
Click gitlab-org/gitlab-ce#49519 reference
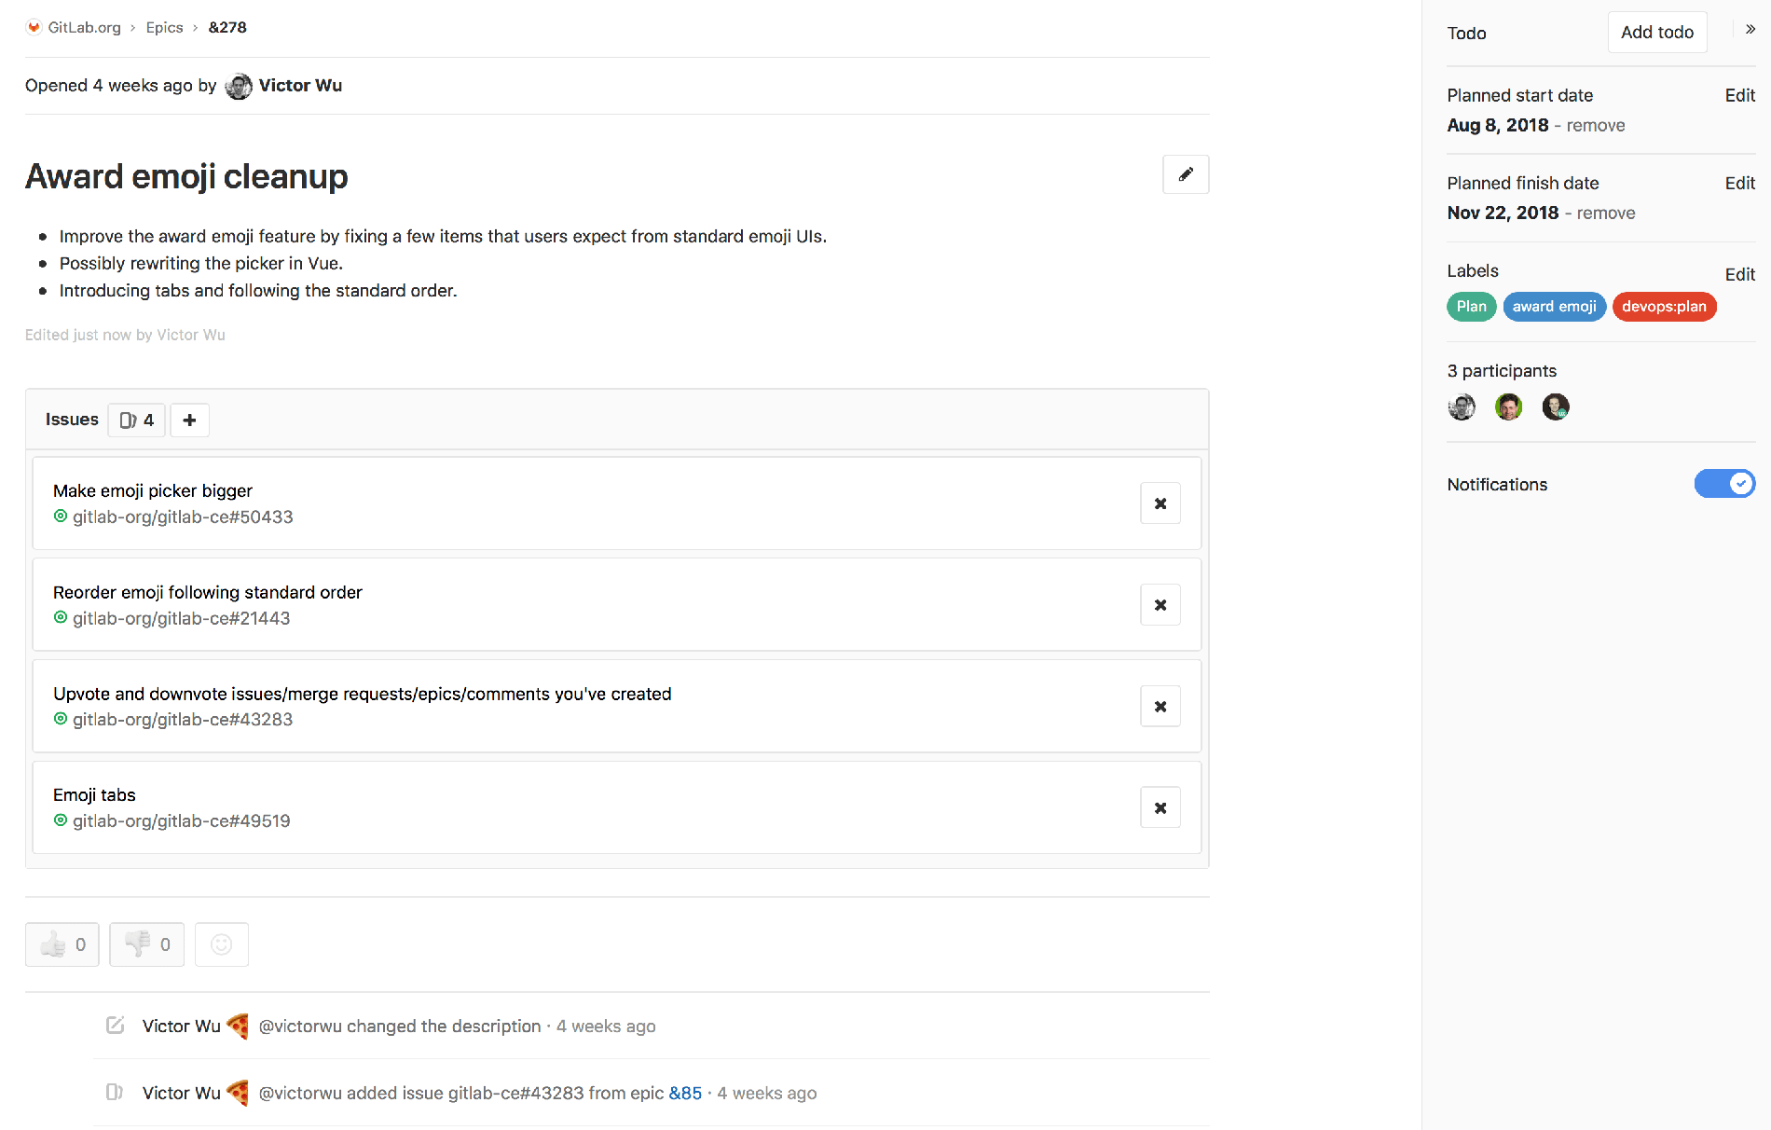pyautogui.click(x=181, y=820)
